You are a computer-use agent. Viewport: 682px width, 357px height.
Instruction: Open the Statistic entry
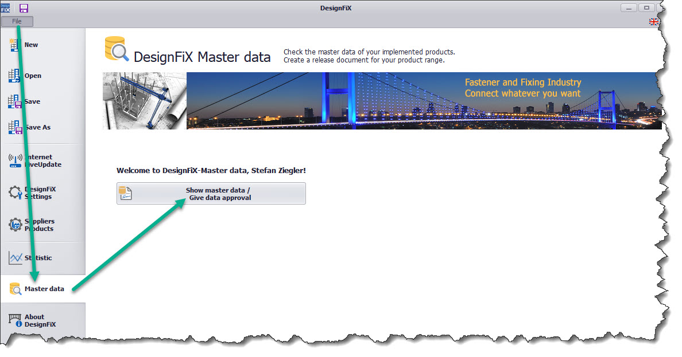(38, 258)
